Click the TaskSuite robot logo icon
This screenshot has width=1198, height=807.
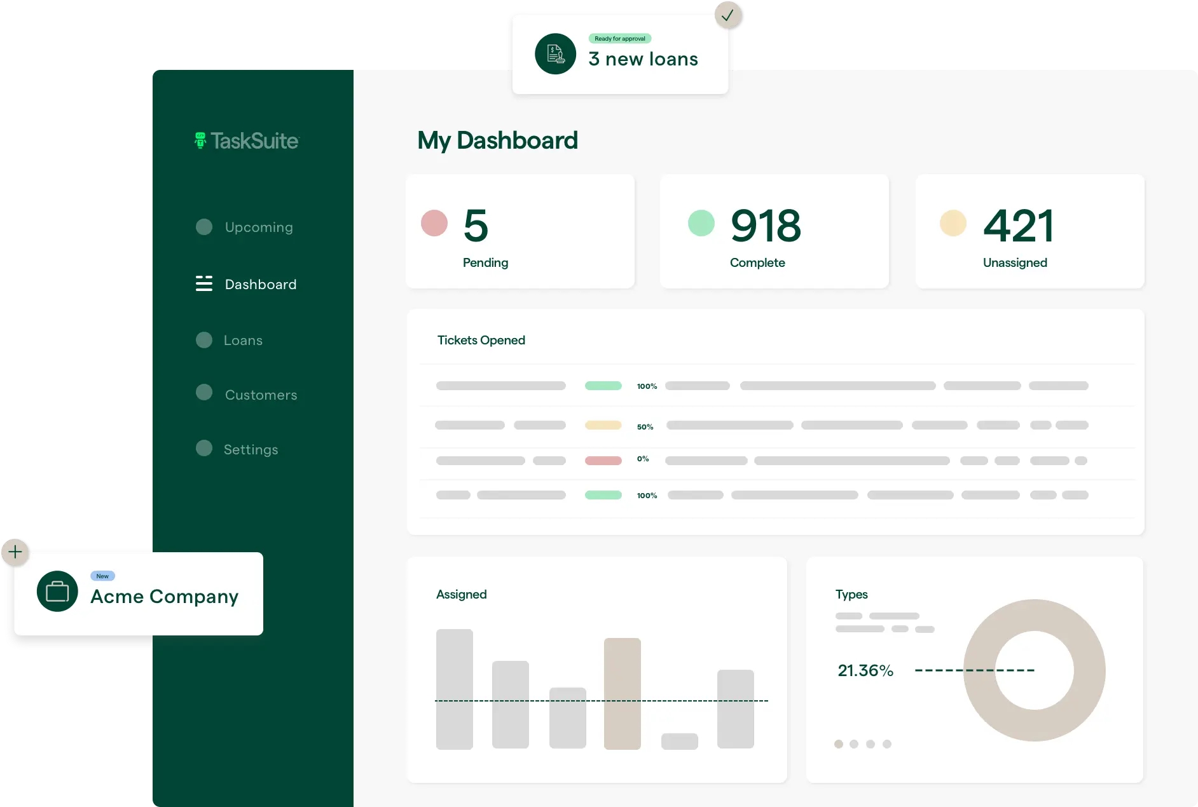tap(200, 140)
